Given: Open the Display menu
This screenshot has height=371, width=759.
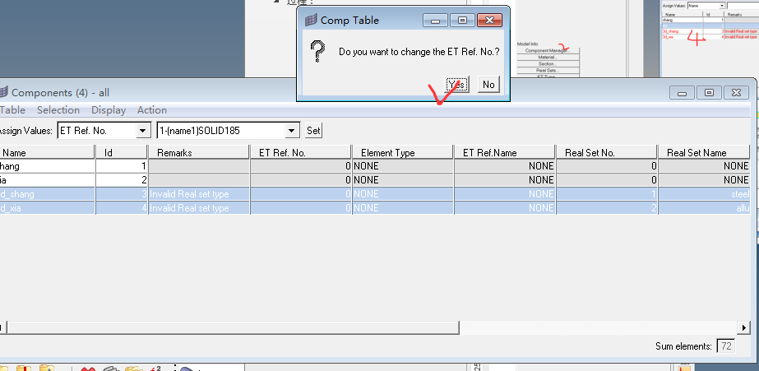Looking at the screenshot, I should 109,110.
